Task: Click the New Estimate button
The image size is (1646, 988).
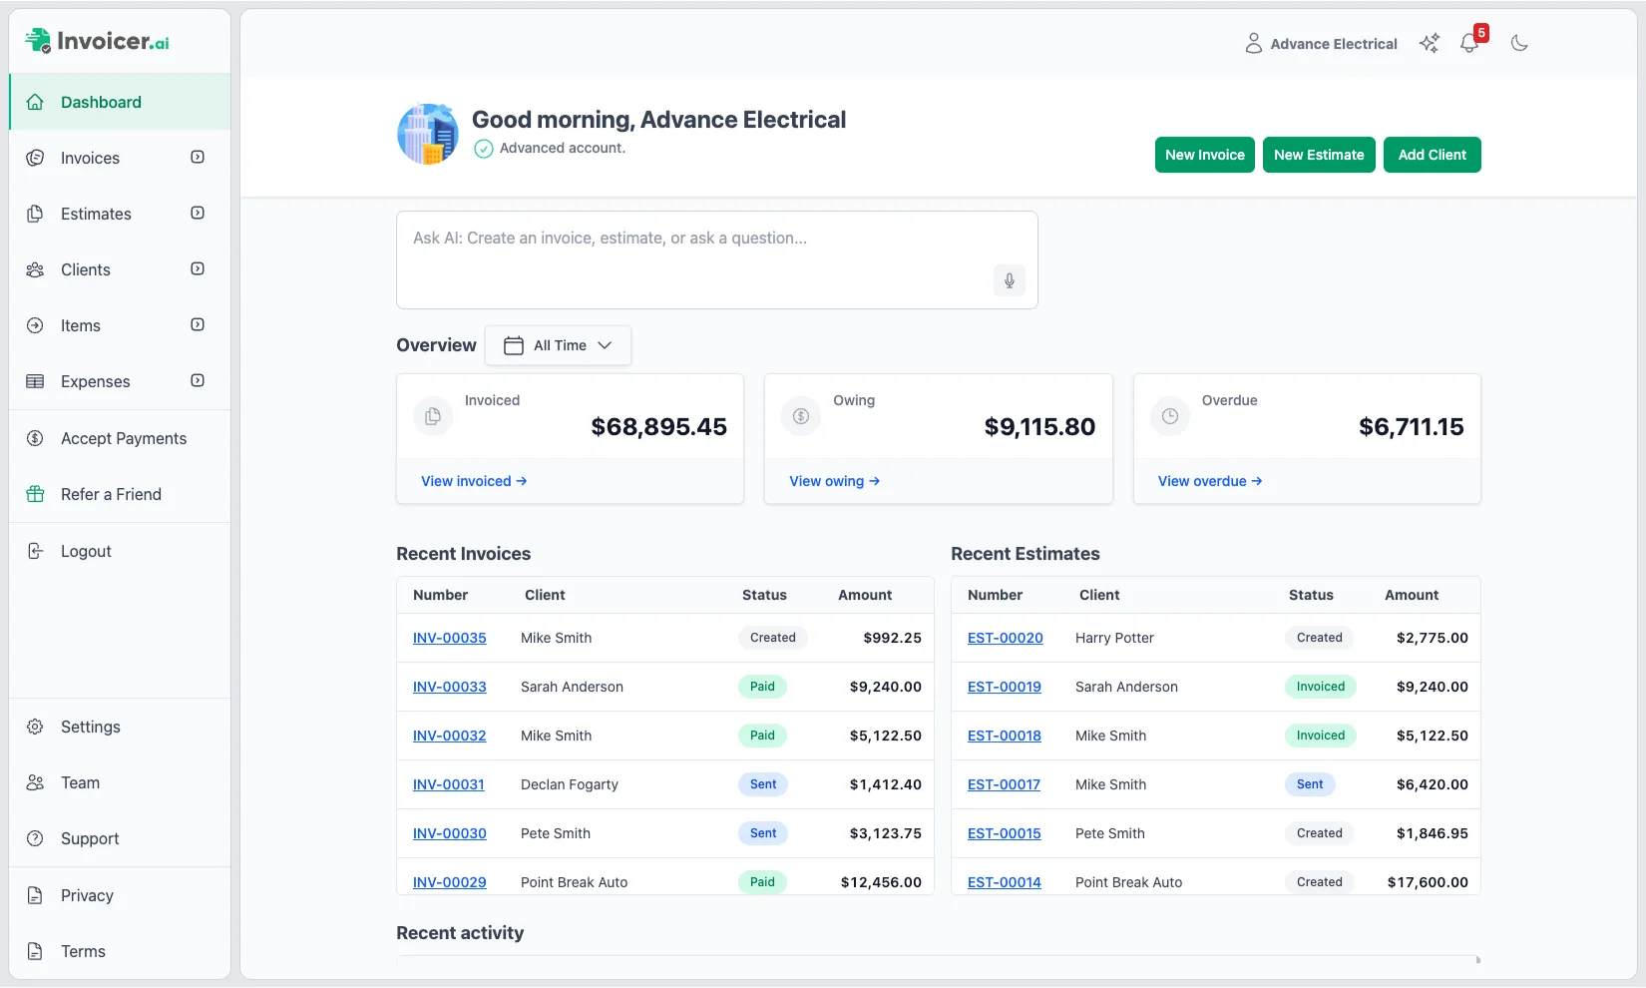Action: pyautogui.click(x=1319, y=155)
